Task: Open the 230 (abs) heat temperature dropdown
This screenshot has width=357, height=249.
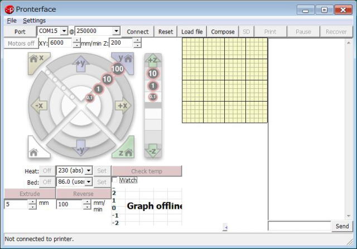Action: [x=89, y=170]
